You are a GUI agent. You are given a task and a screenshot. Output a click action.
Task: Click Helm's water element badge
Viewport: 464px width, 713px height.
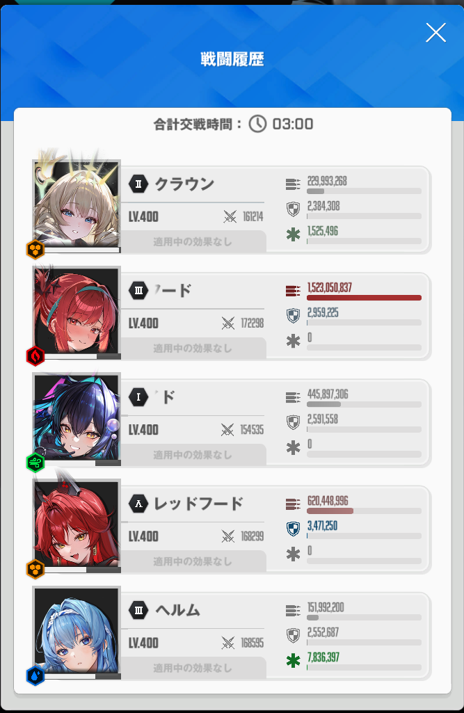click(x=35, y=675)
